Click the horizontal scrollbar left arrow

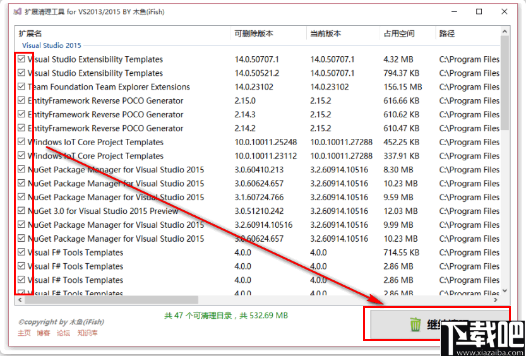20,300
